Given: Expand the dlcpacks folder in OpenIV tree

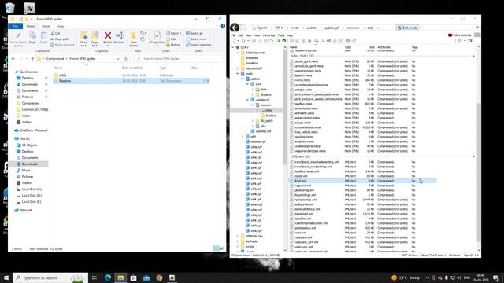Looking at the screenshot, I should click(253, 94).
